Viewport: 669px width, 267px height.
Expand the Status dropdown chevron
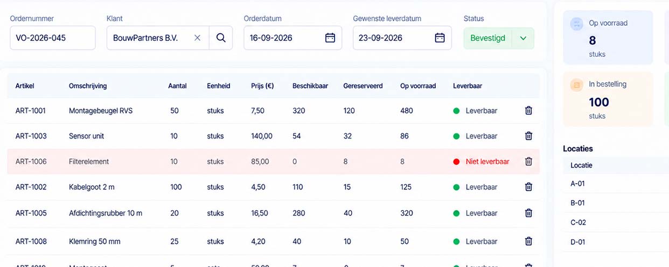point(523,38)
